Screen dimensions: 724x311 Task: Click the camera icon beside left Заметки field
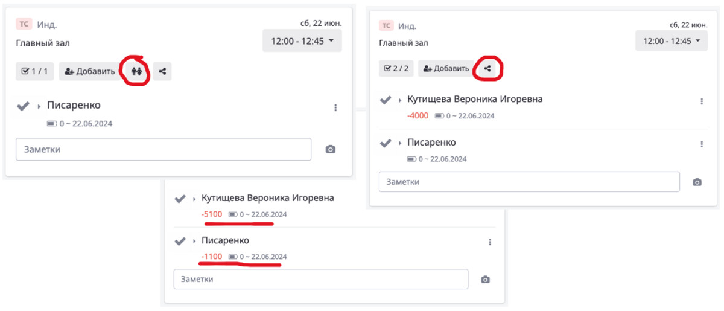(330, 149)
